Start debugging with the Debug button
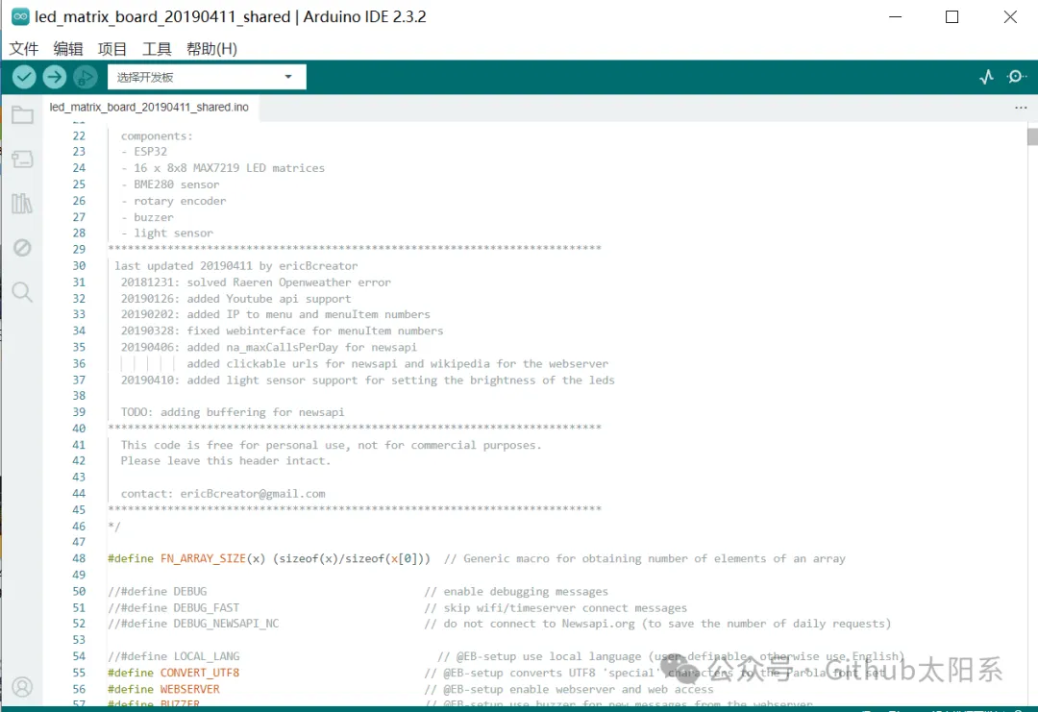This screenshot has width=1038, height=712. pos(86,78)
